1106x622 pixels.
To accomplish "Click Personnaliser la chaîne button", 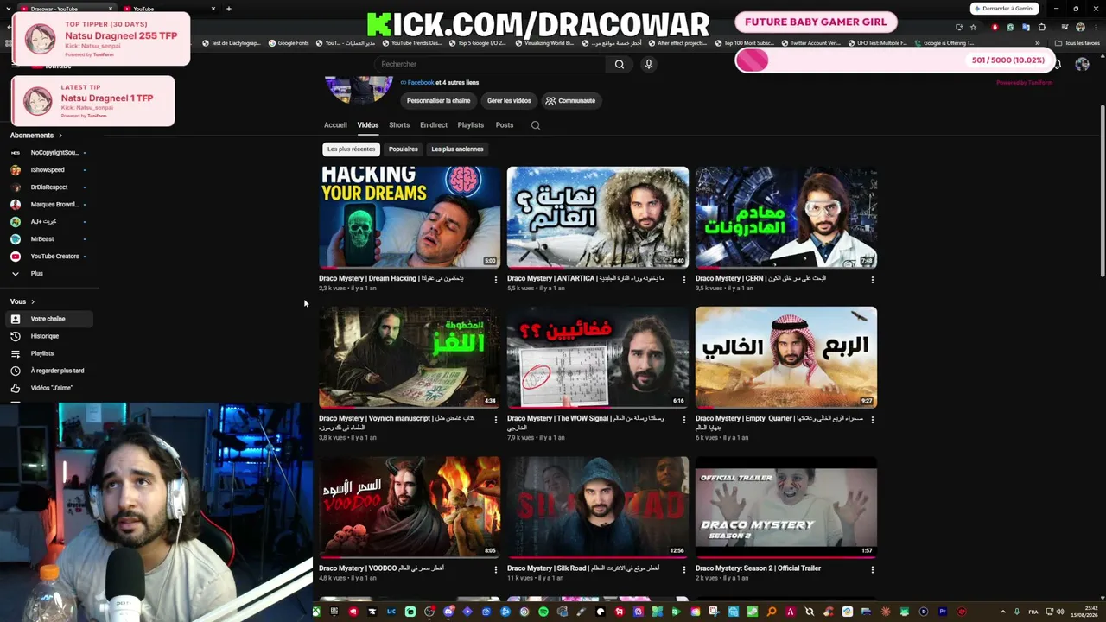I will tap(439, 101).
